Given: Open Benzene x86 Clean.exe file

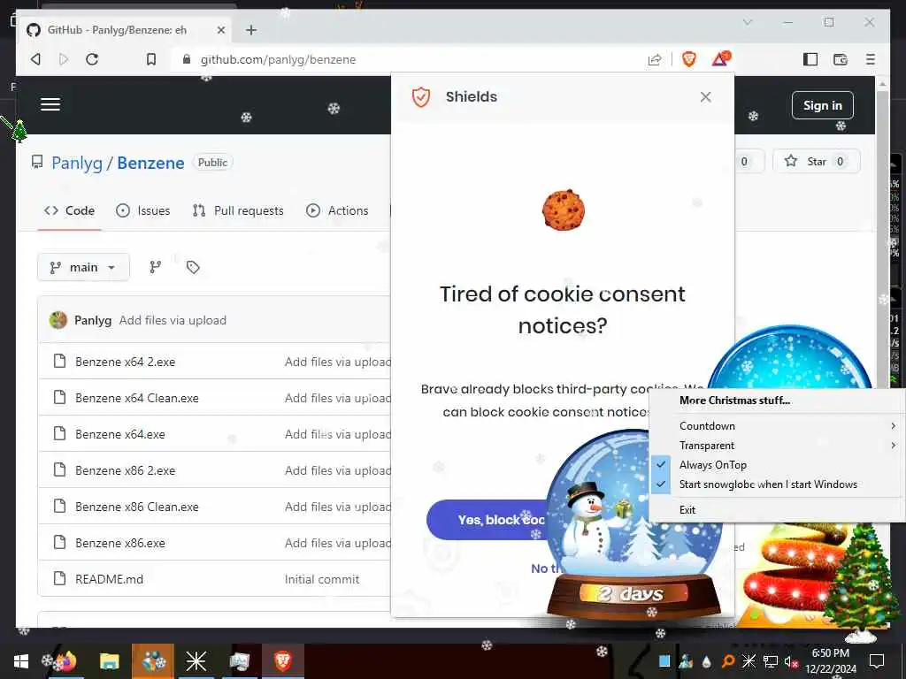Looking at the screenshot, I should (x=137, y=507).
